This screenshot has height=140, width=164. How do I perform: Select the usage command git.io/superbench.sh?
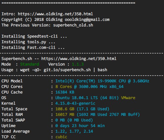(x=67, y=70)
